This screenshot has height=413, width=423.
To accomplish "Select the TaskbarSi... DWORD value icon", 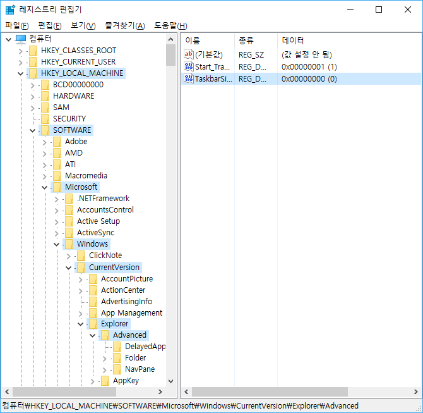I will point(189,78).
